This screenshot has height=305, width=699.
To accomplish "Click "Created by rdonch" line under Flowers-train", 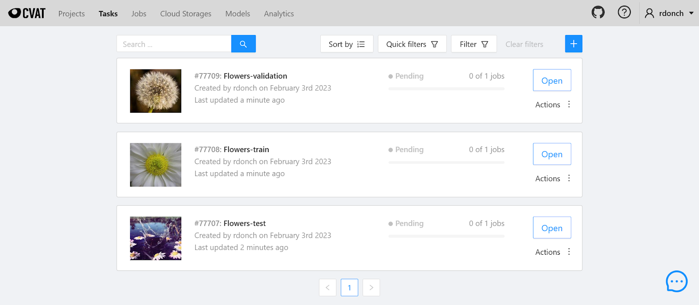I will pyautogui.click(x=263, y=162).
